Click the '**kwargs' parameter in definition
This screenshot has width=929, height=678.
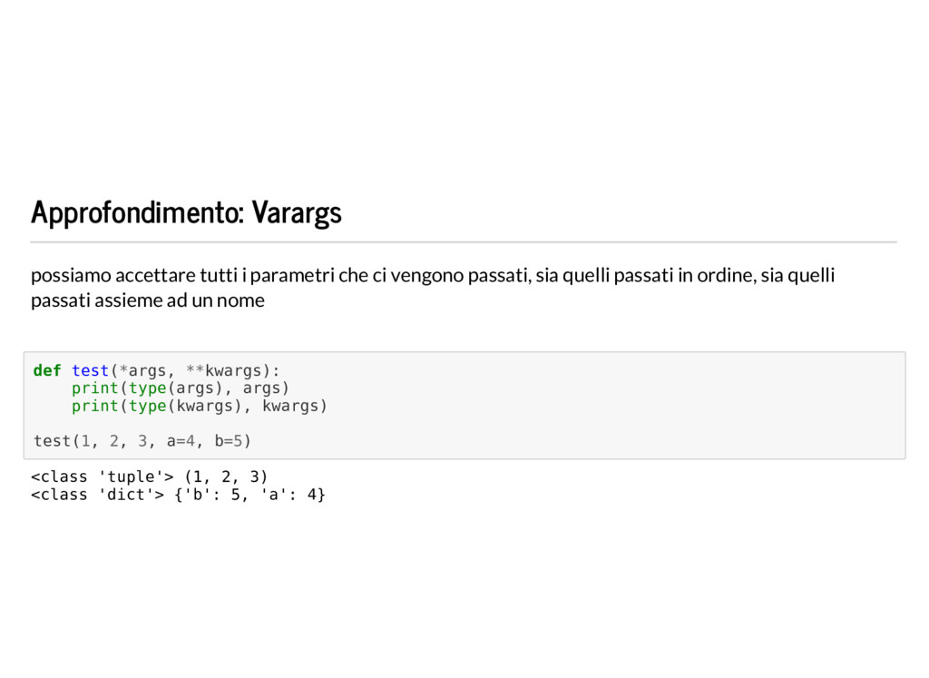pyautogui.click(x=224, y=371)
